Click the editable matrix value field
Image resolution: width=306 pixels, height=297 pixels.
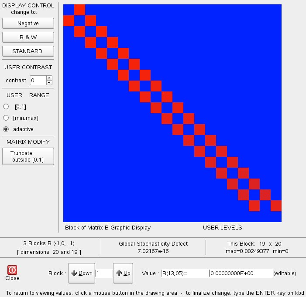(240, 273)
